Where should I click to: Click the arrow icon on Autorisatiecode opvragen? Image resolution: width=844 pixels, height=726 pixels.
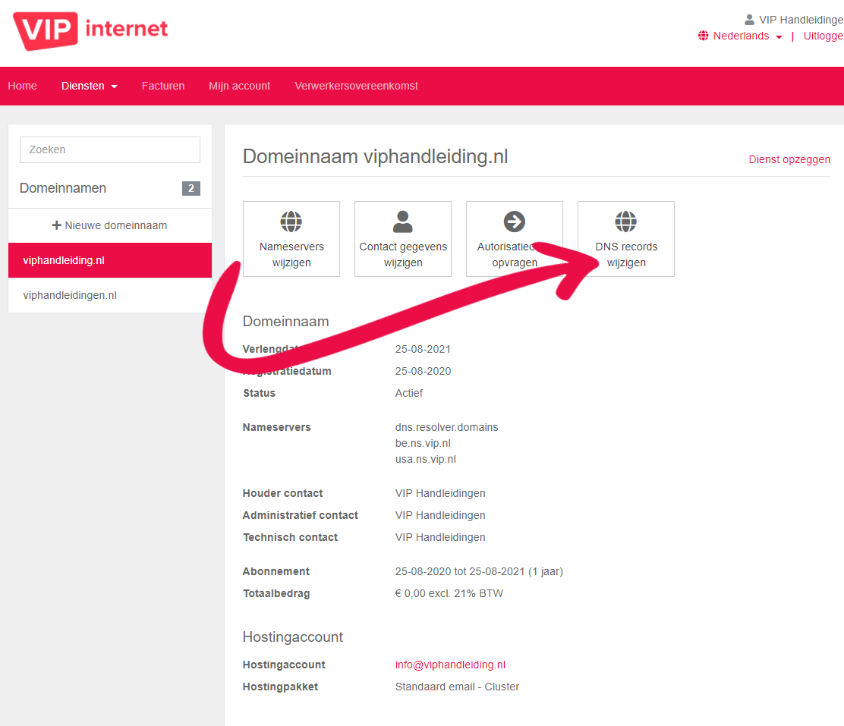[x=515, y=222]
